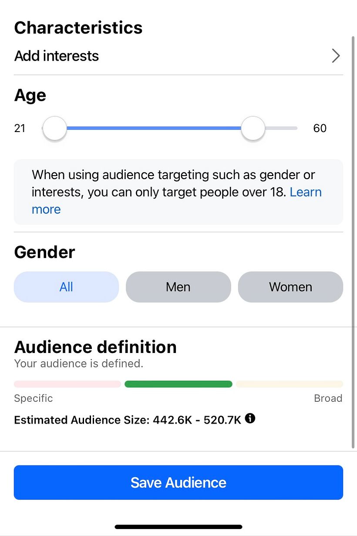The height and width of the screenshot is (536, 357).
Task: Select the All gender option
Action: [66, 287]
